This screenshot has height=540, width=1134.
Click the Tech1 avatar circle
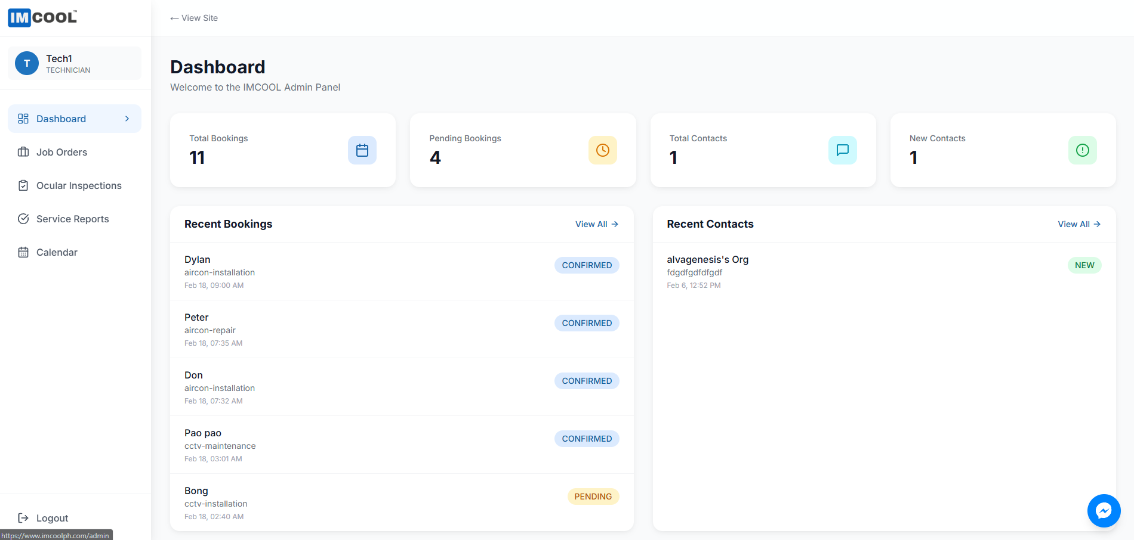(27, 63)
